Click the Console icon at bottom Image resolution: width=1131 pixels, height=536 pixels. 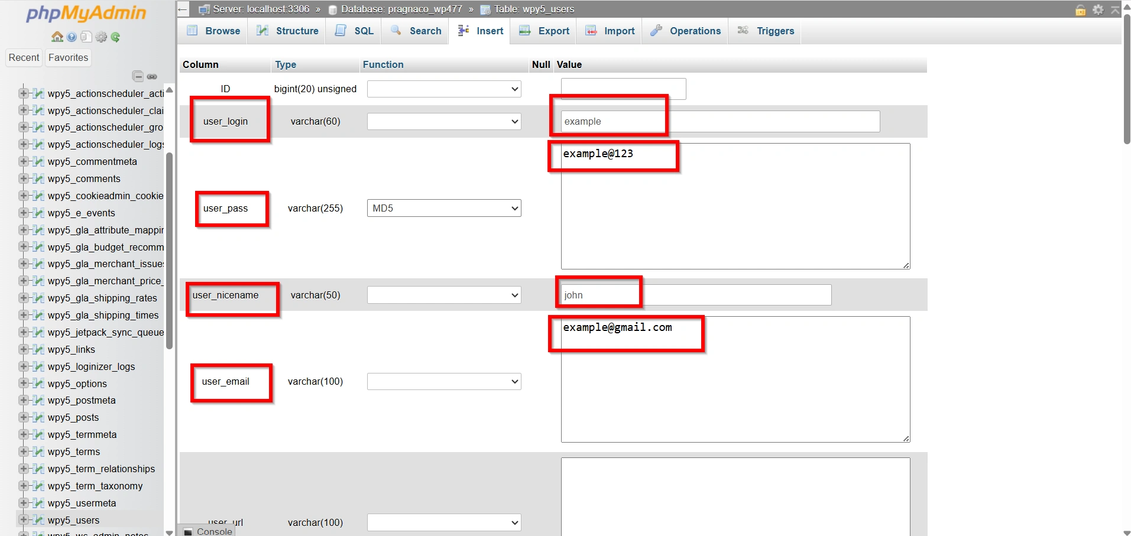pos(188,531)
